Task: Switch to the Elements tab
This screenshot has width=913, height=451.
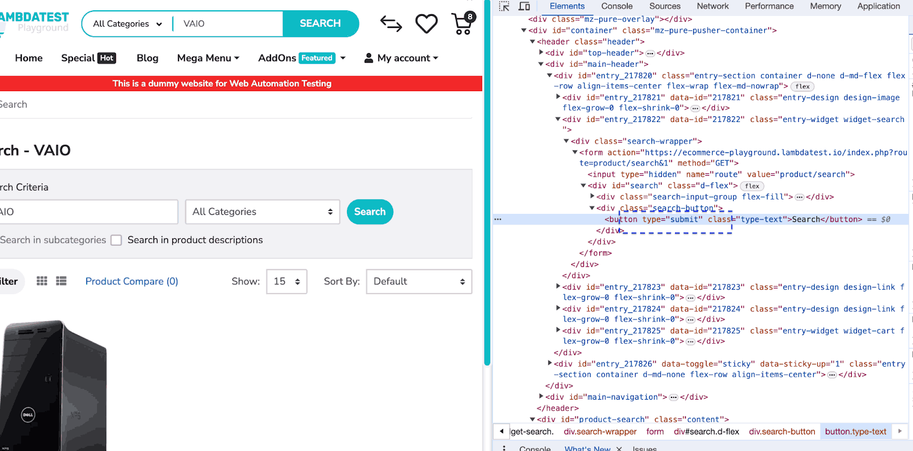Action: pos(567,6)
